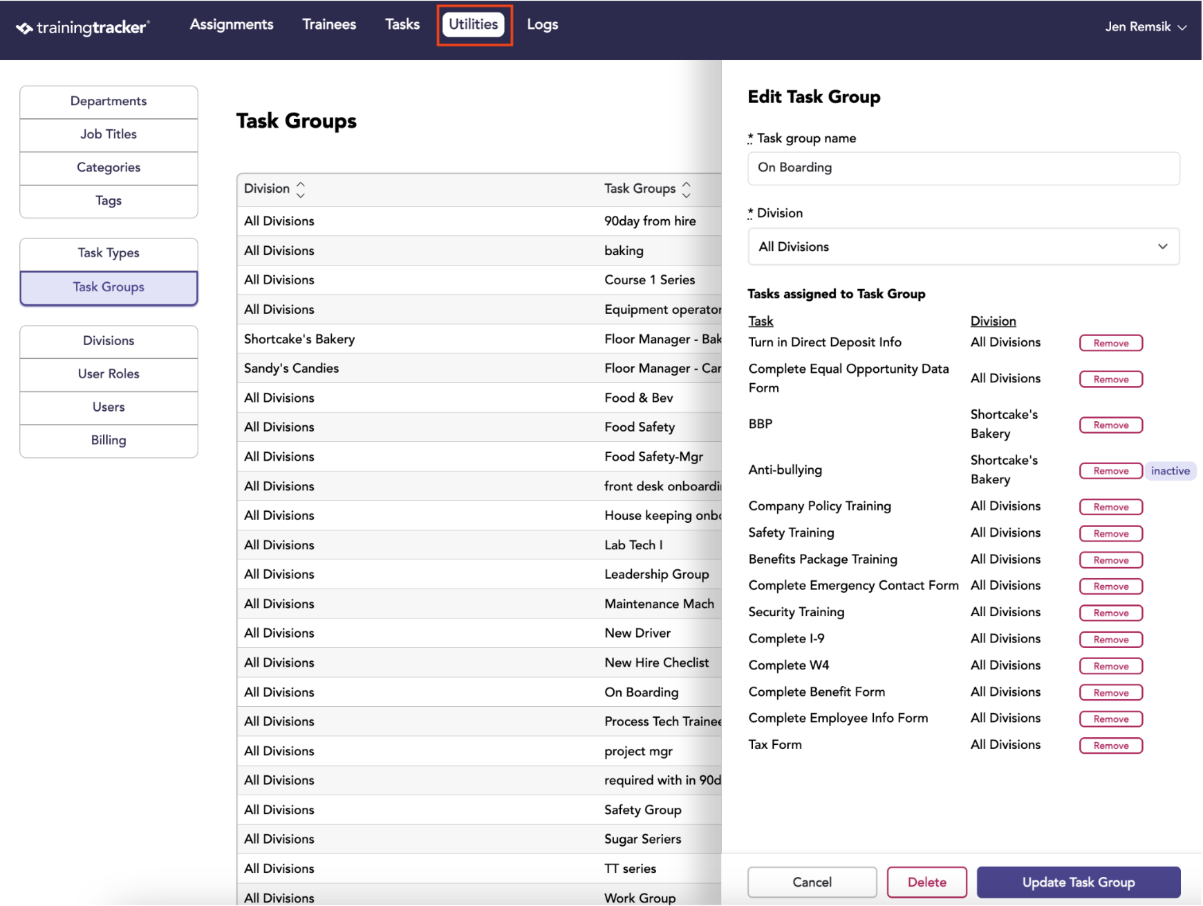Remove the Anti-bullying task
The width and height of the screenshot is (1203, 906).
click(x=1110, y=471)
